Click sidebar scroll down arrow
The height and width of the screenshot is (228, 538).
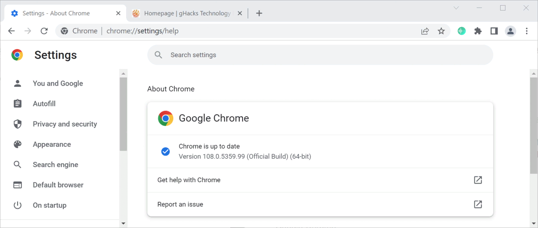click(x=123, y=223)
